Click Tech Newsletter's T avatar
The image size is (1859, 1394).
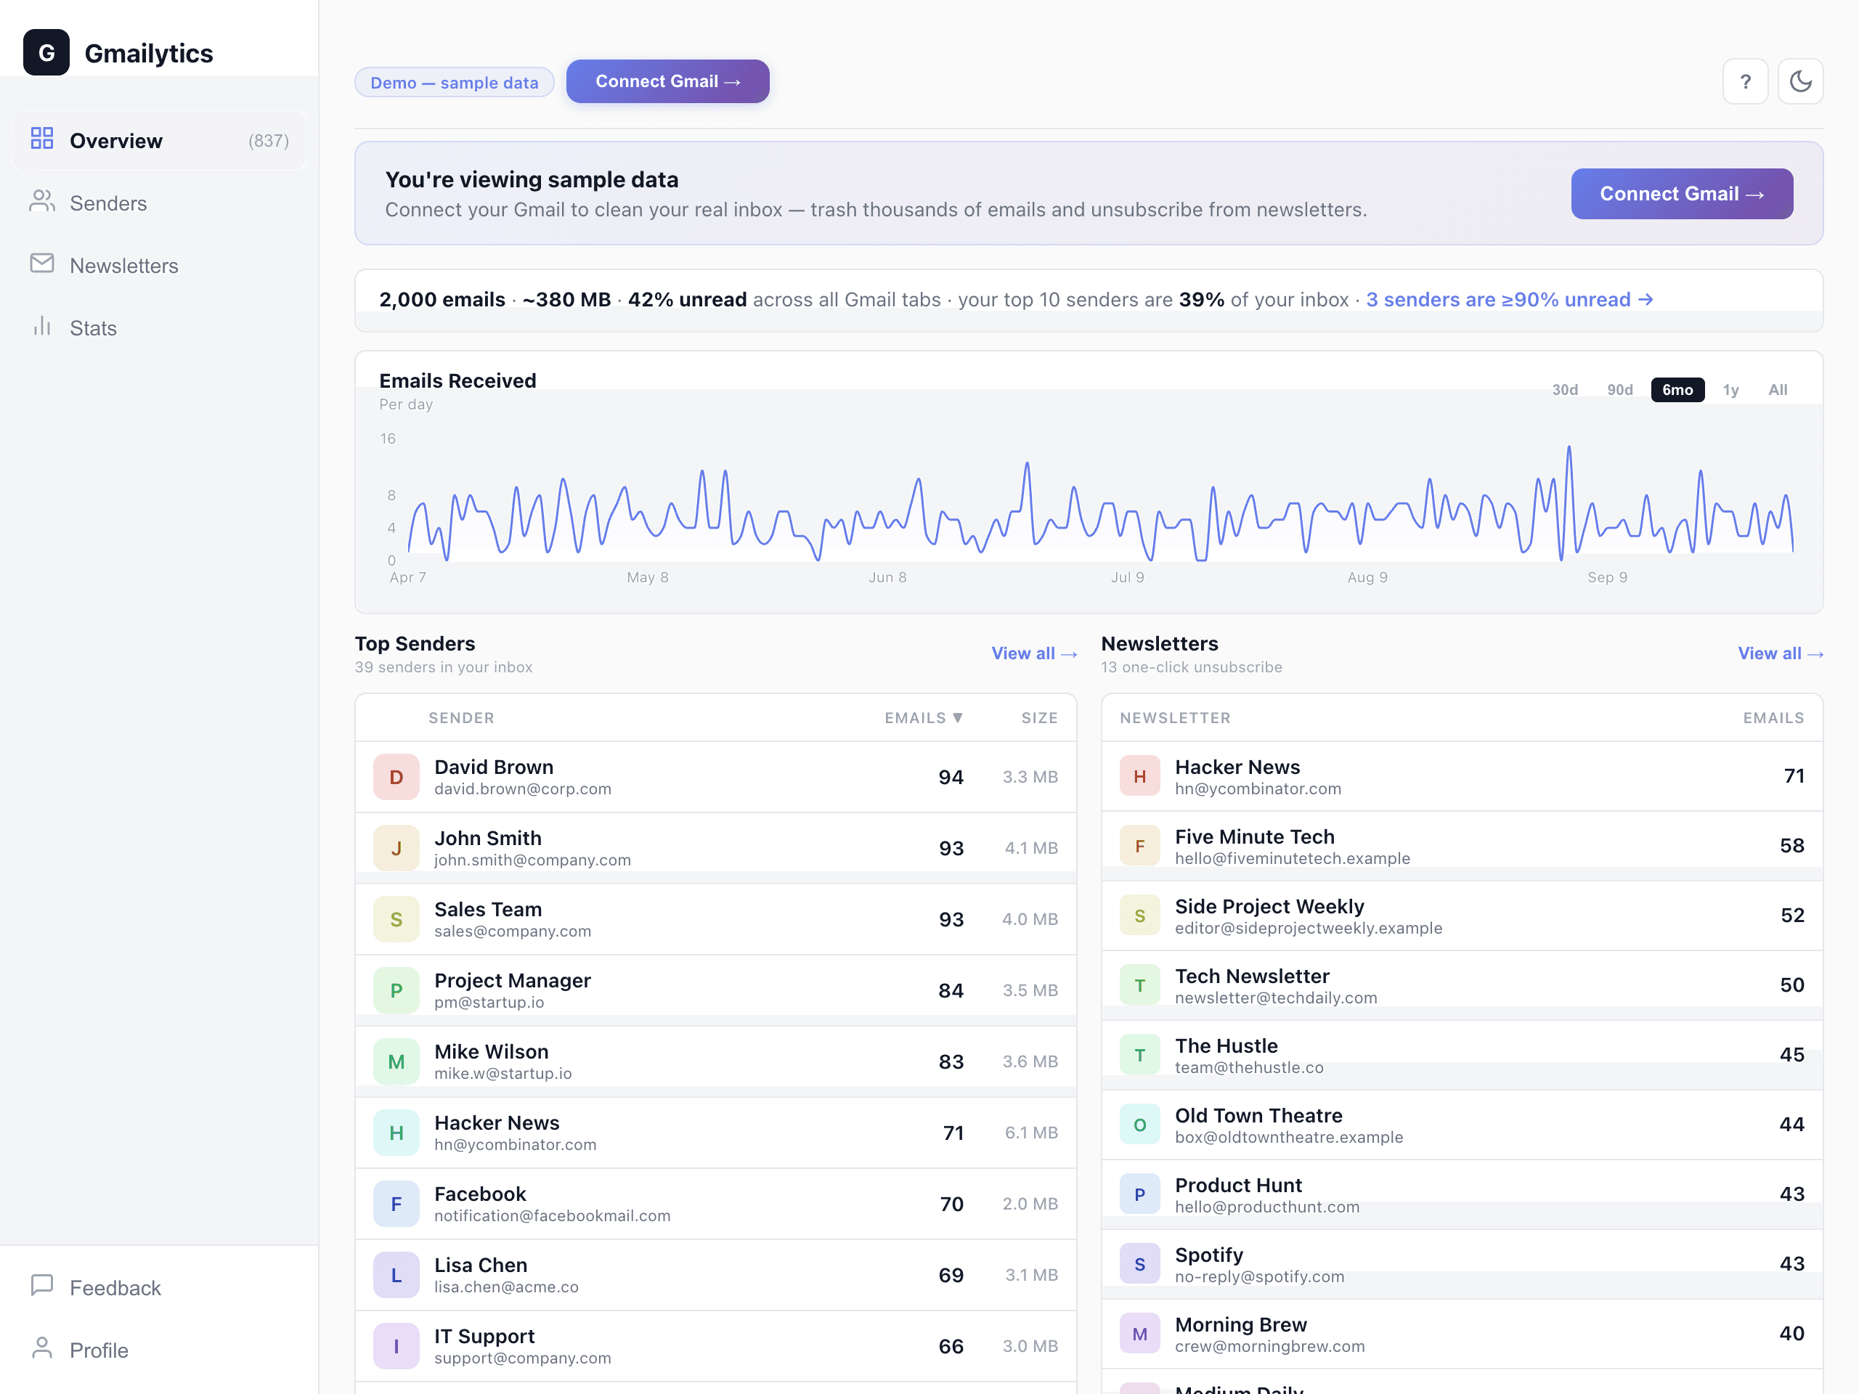[x=1139, y=986]
